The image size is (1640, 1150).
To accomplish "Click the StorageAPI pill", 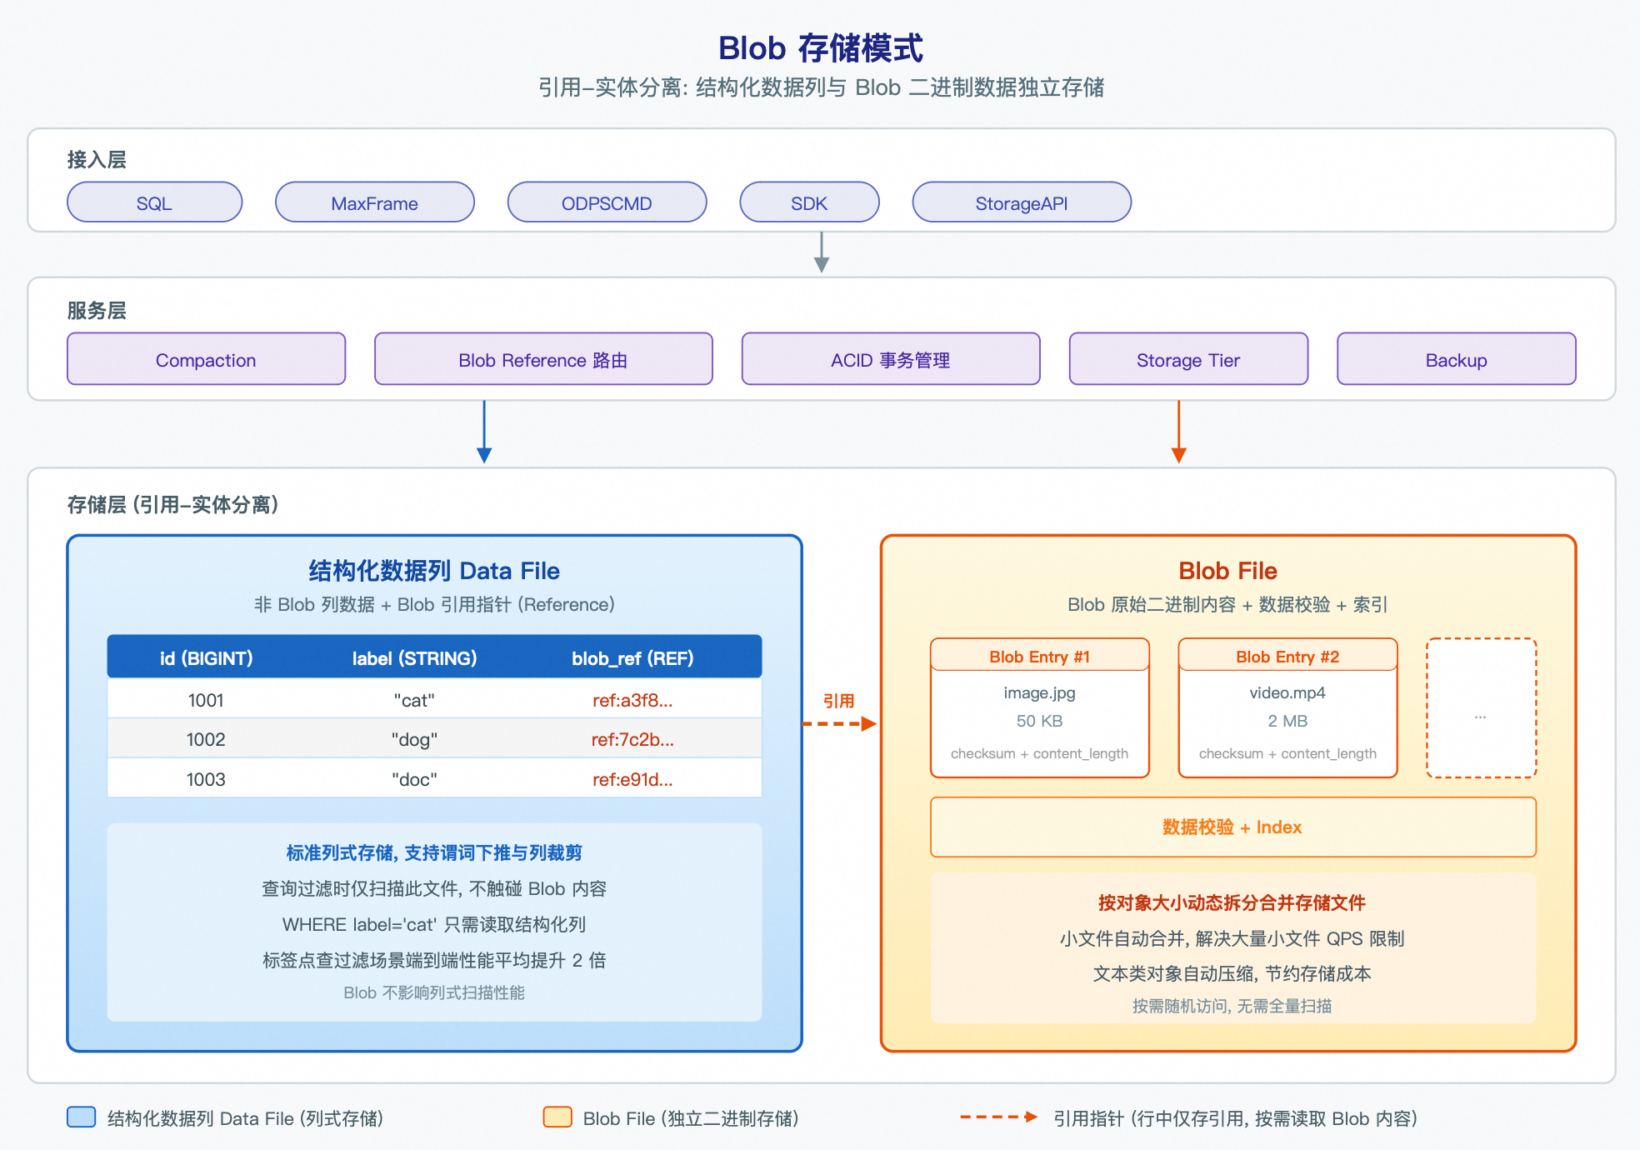I will (x=1022, y=202).
